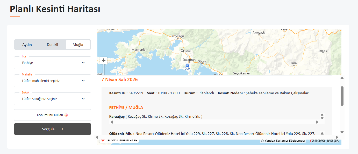Viewport: 358px width, 154px height.
Task: Click Karaağaç row left scroll arrow
Action: (x=112, y=122)
